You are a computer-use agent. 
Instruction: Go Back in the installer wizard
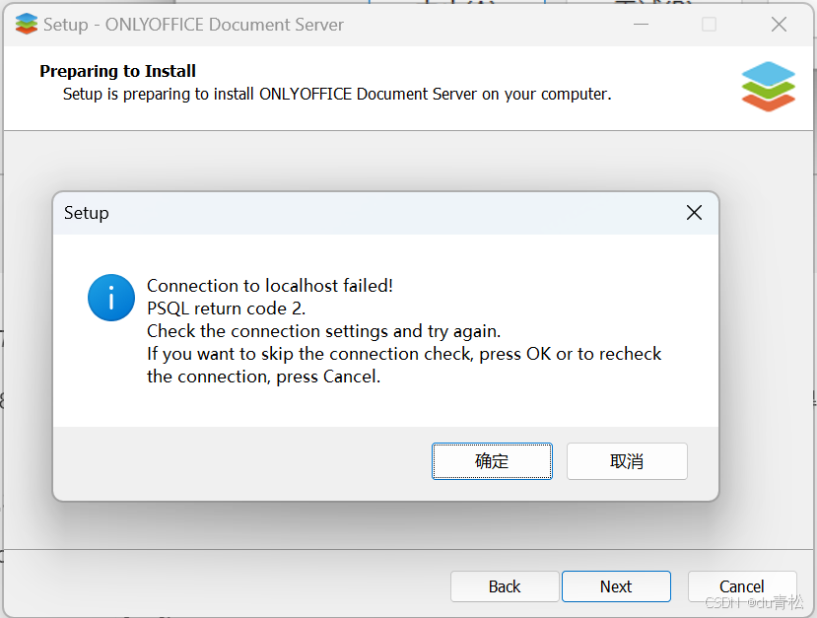(505, 586)
